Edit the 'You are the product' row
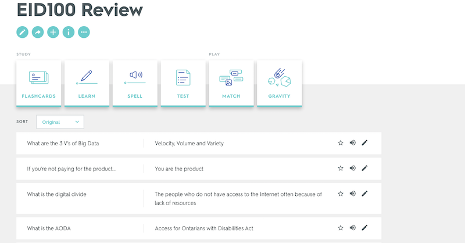The image size is (465, 243). [365, 168]
